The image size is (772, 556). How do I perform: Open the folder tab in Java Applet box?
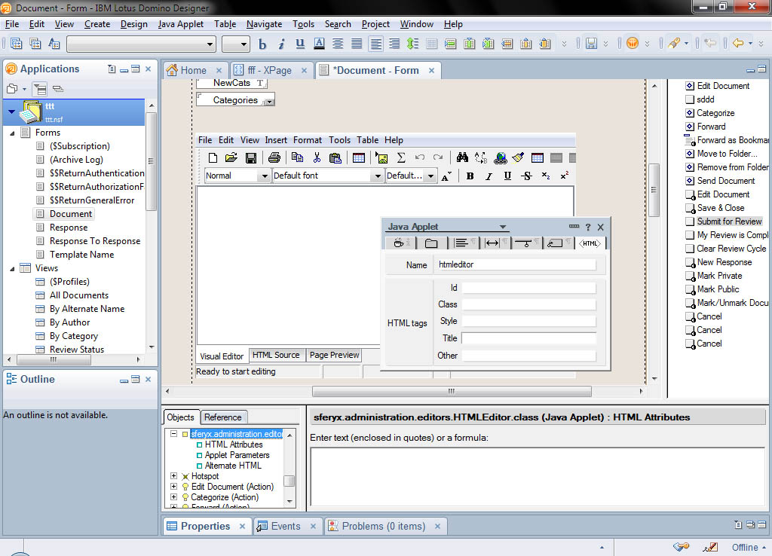coord(432,243)
